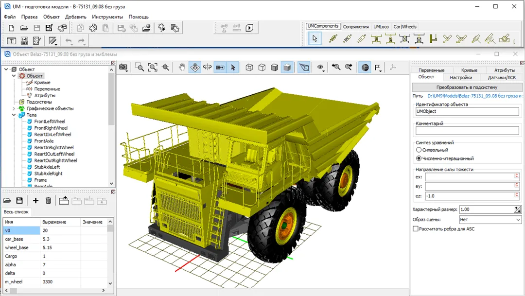Switch to the Сопряжения tab
Viewport: 525px width, 296px height.
click(355, 26)
